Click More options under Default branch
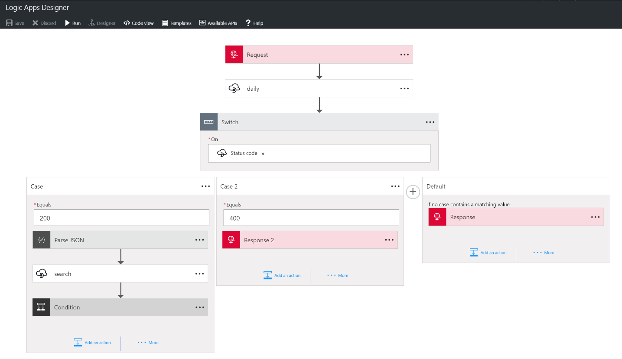Viewport: 622px width, 359px height. coord(544,253)
